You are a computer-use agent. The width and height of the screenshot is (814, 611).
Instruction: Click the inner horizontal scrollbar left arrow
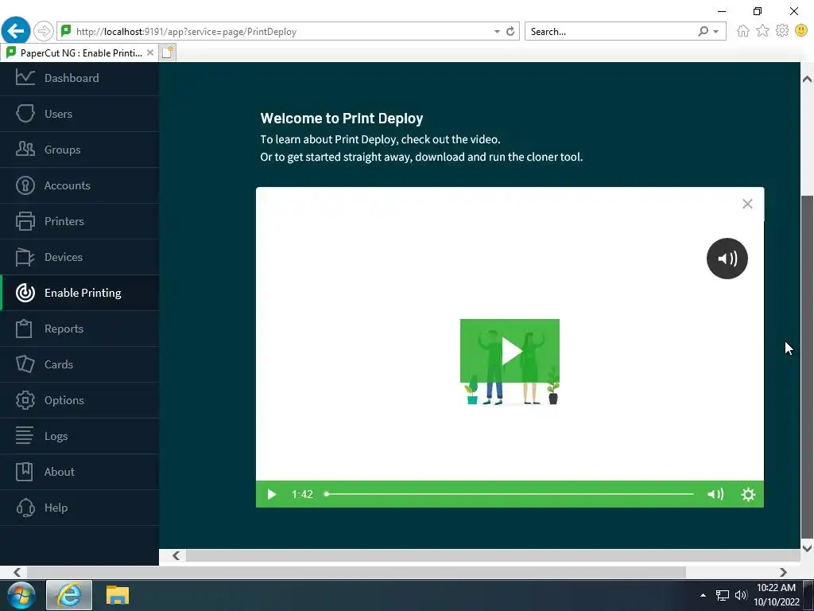tap(176, 555)
